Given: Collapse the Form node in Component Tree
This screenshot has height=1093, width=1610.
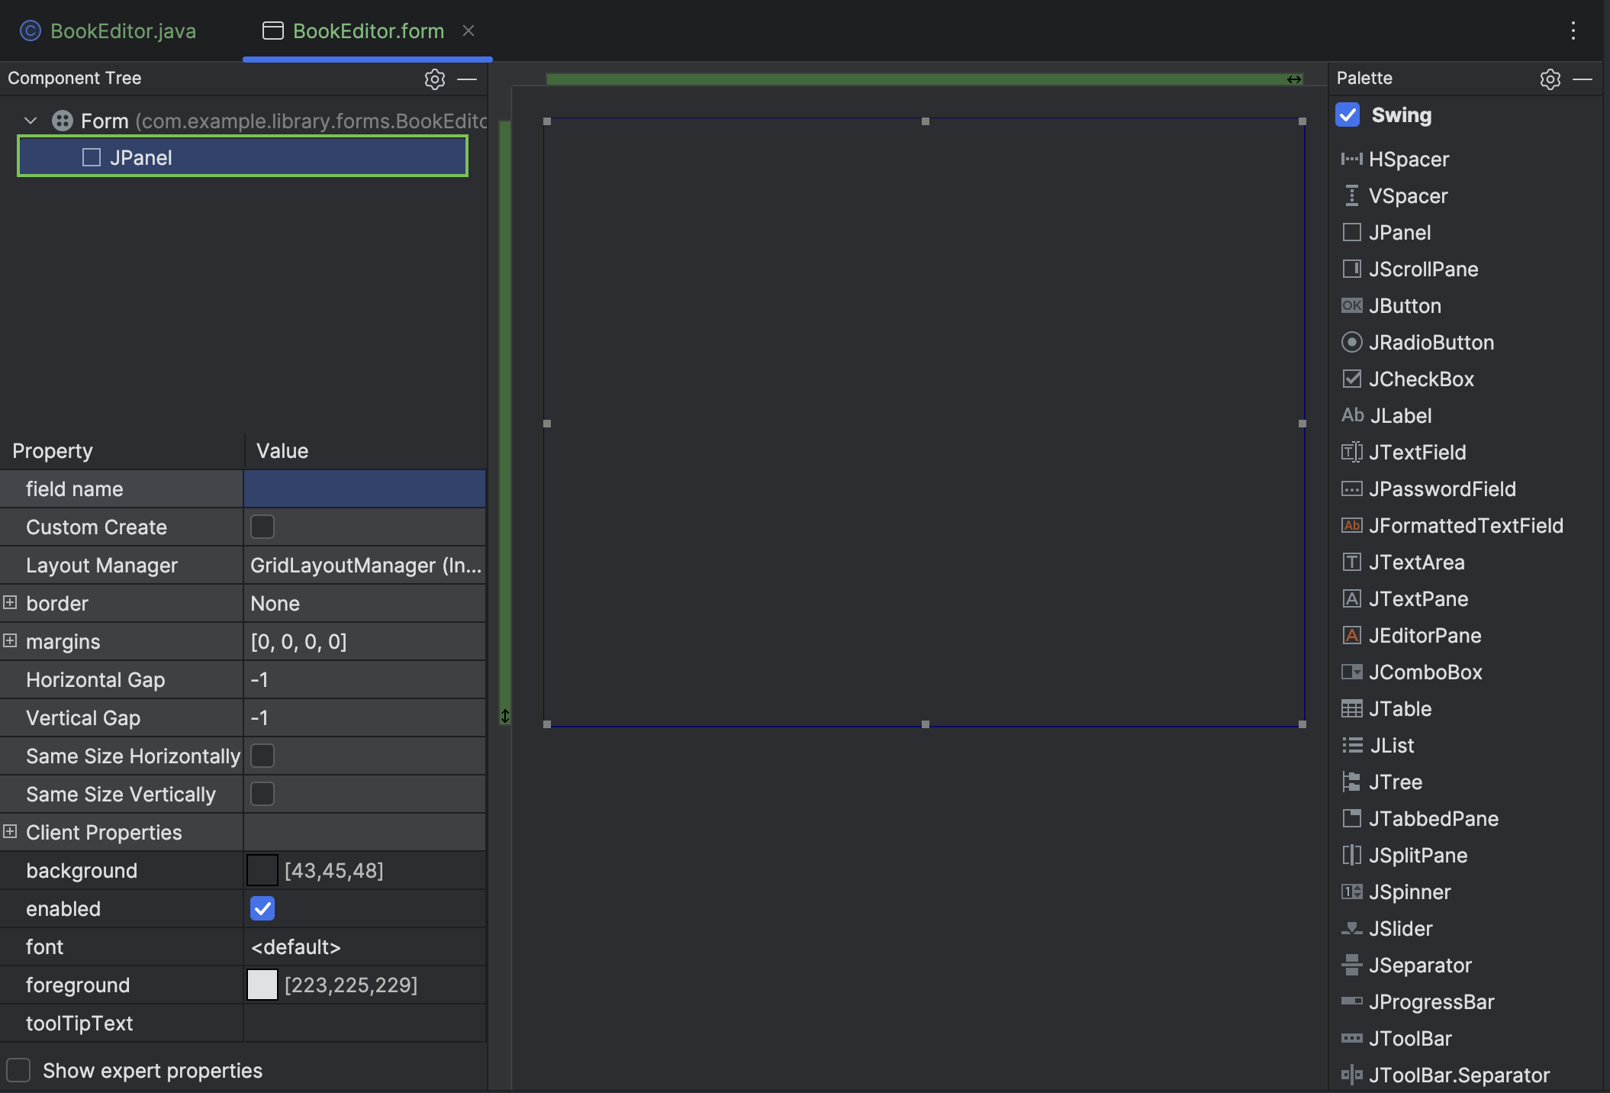Looking at the screenshot, I should pos(31,121).
